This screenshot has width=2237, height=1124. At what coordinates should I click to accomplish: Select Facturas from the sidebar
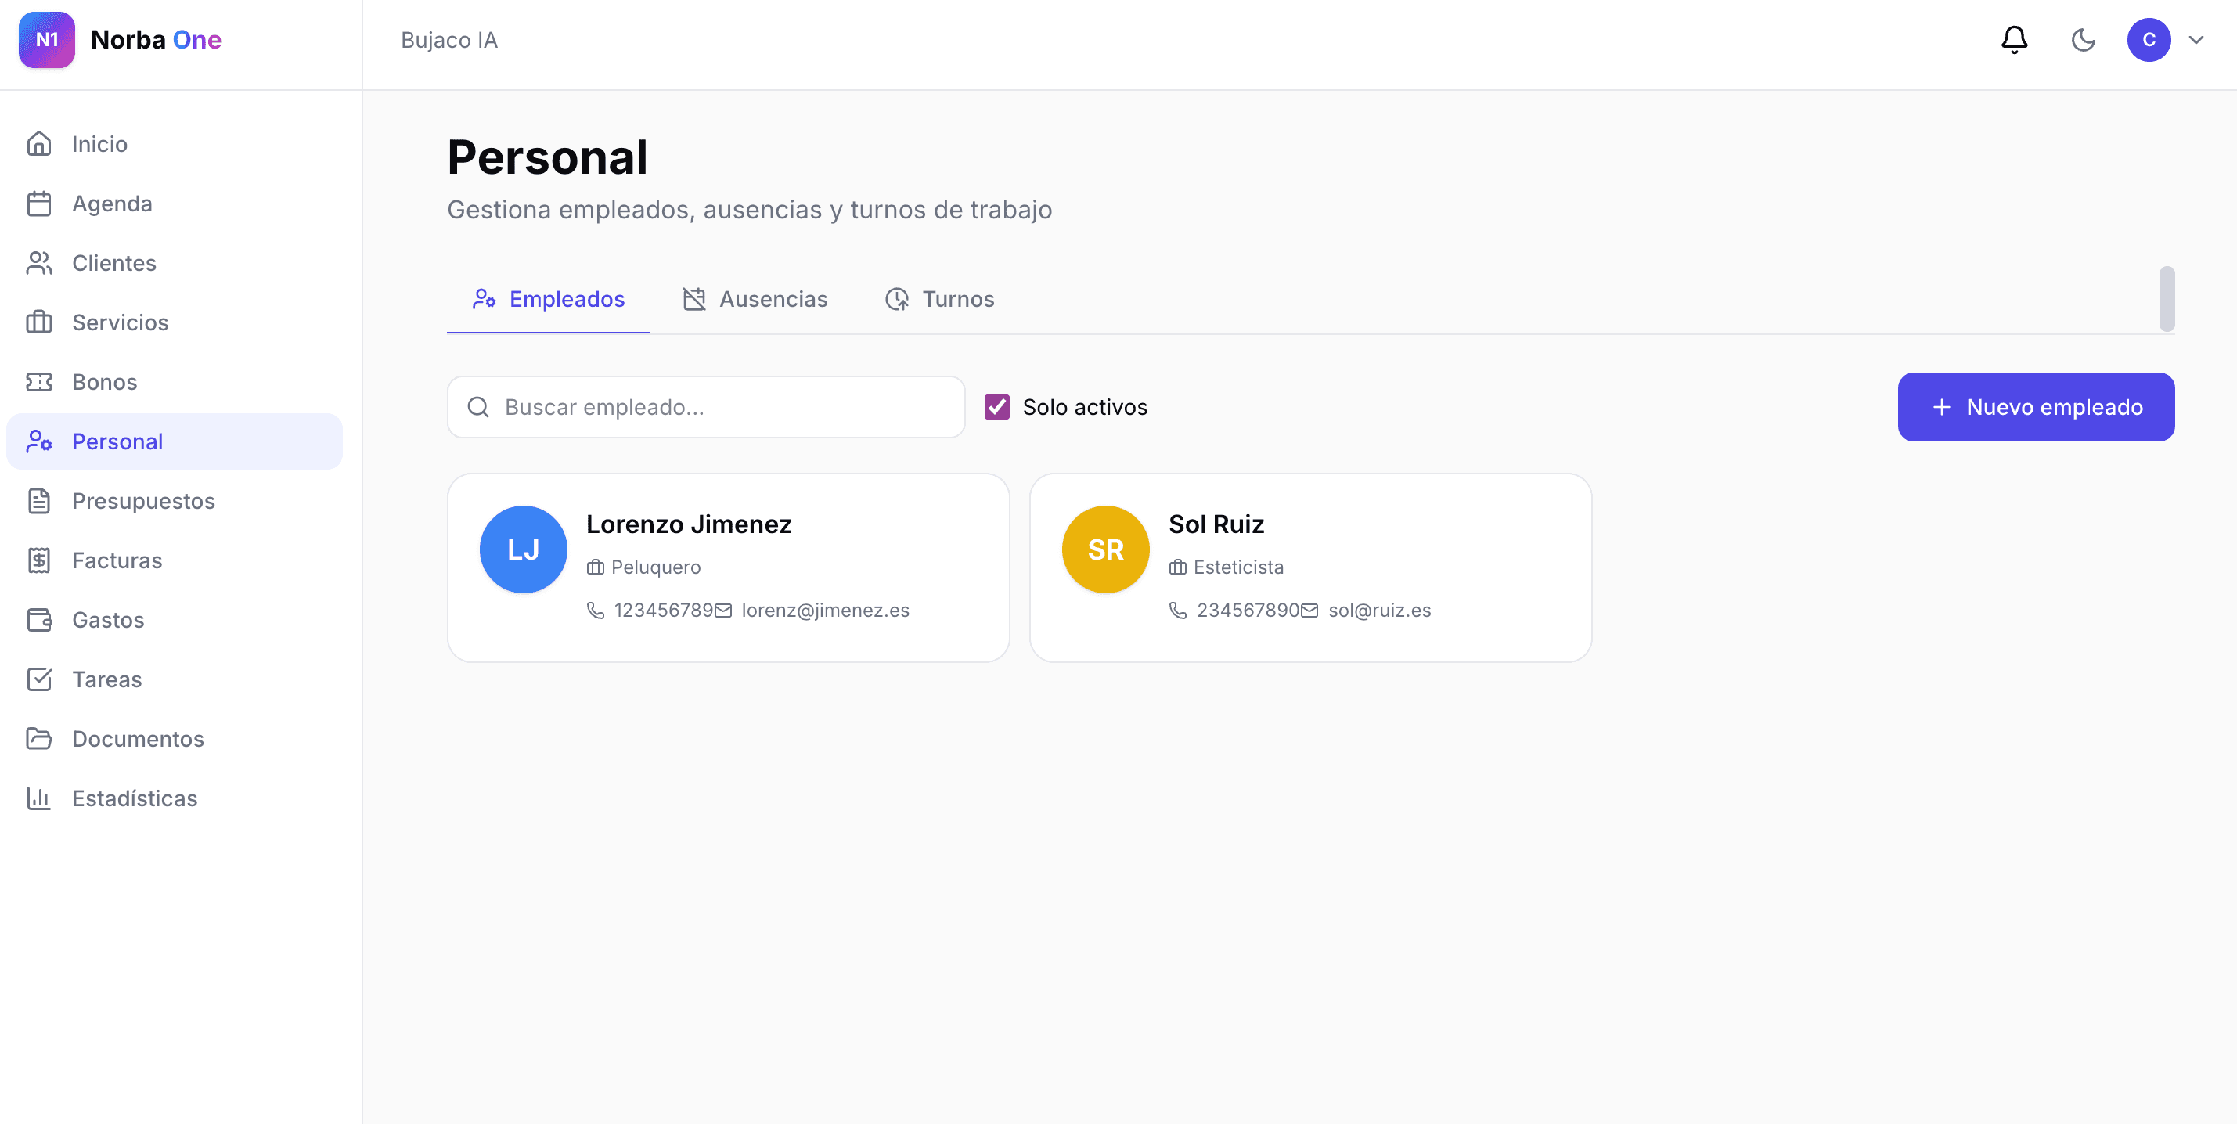point(175,560)
